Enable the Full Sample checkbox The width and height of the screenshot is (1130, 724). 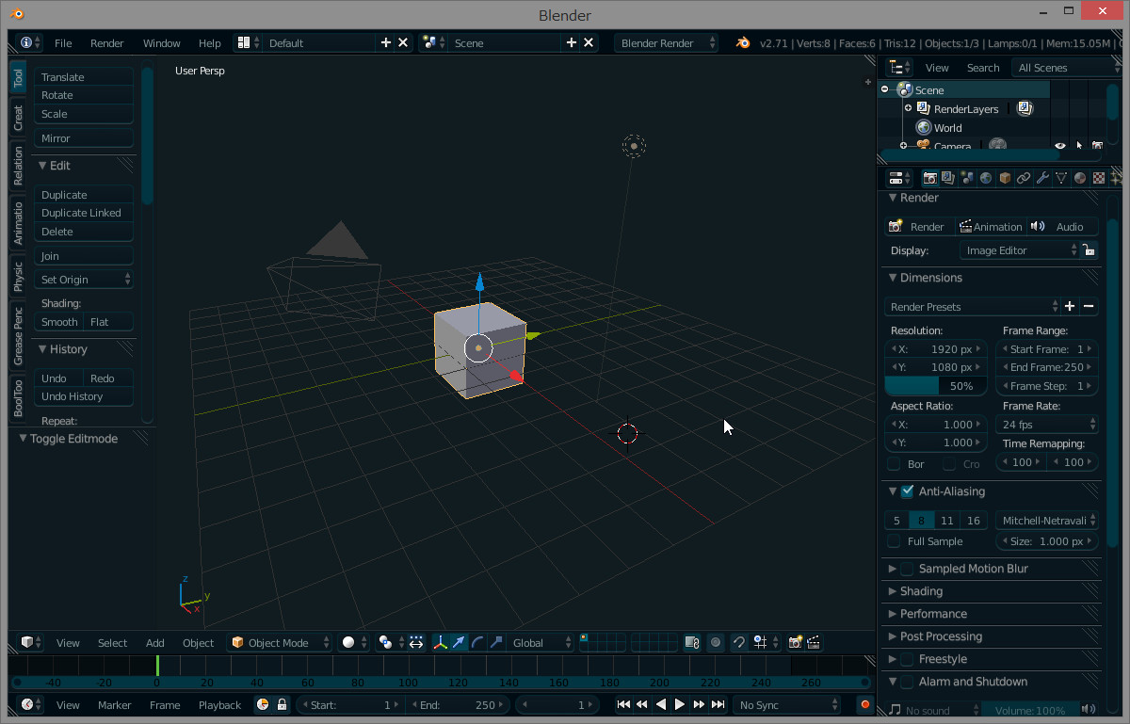[x=894, y=541]
